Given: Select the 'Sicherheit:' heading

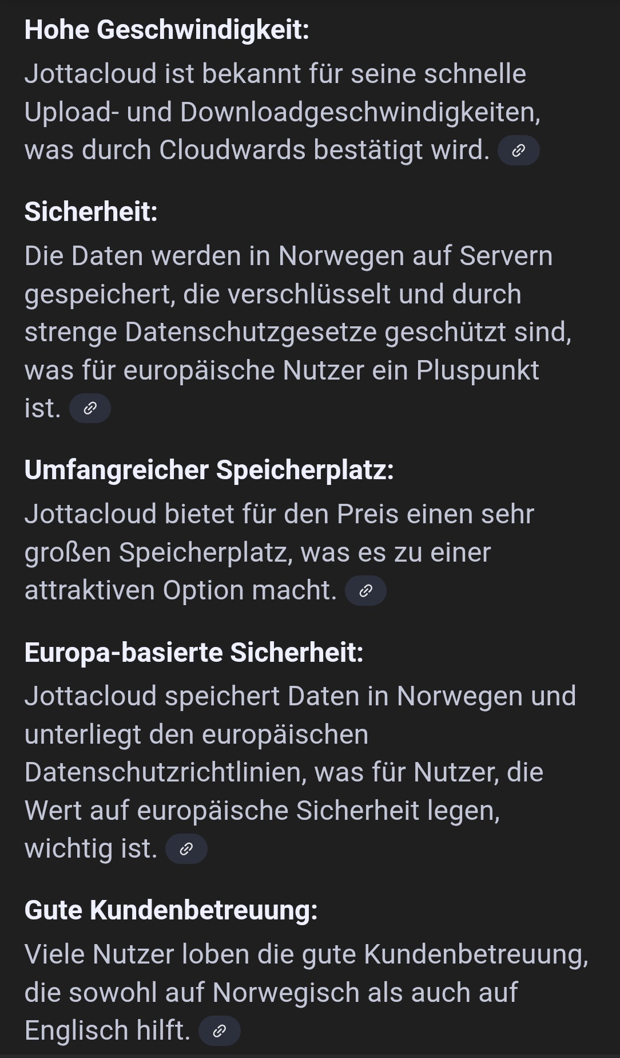Looking at the screenshot, I should 91,212.
